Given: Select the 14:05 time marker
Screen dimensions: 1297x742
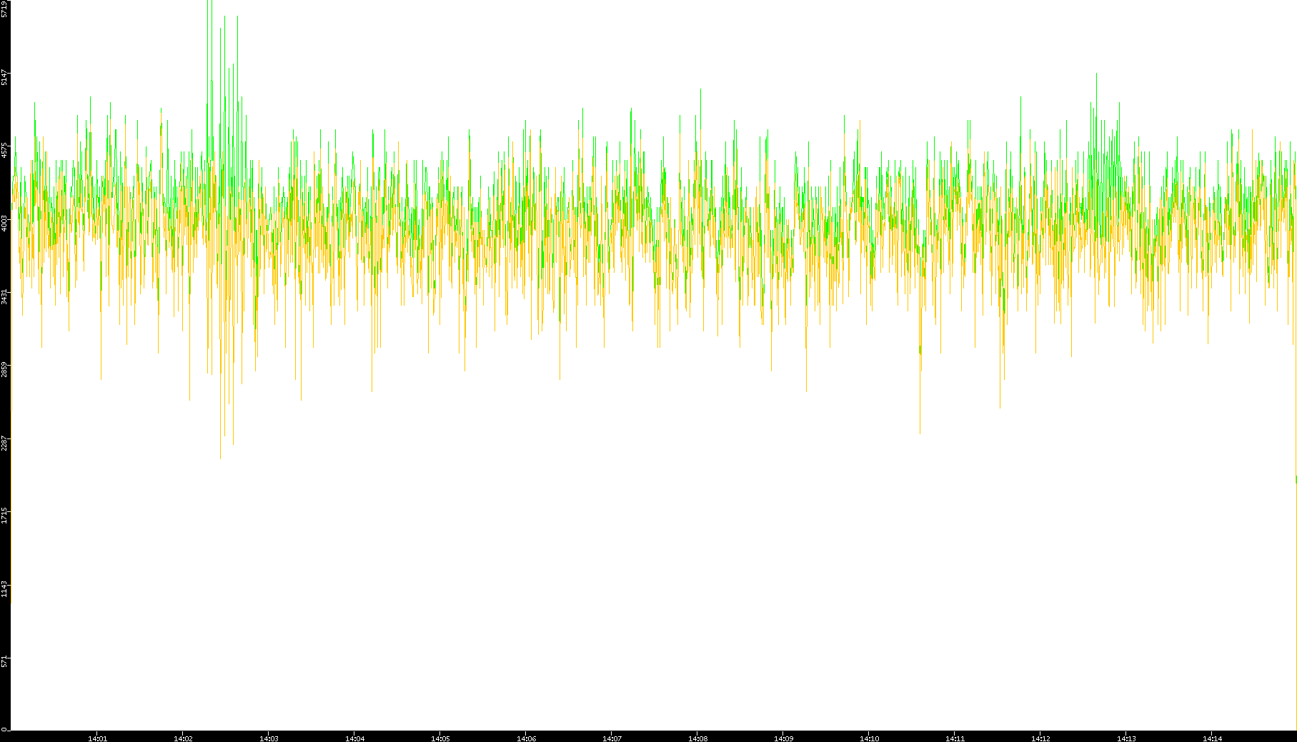Looking at the screenshot, I should (440, 738).
